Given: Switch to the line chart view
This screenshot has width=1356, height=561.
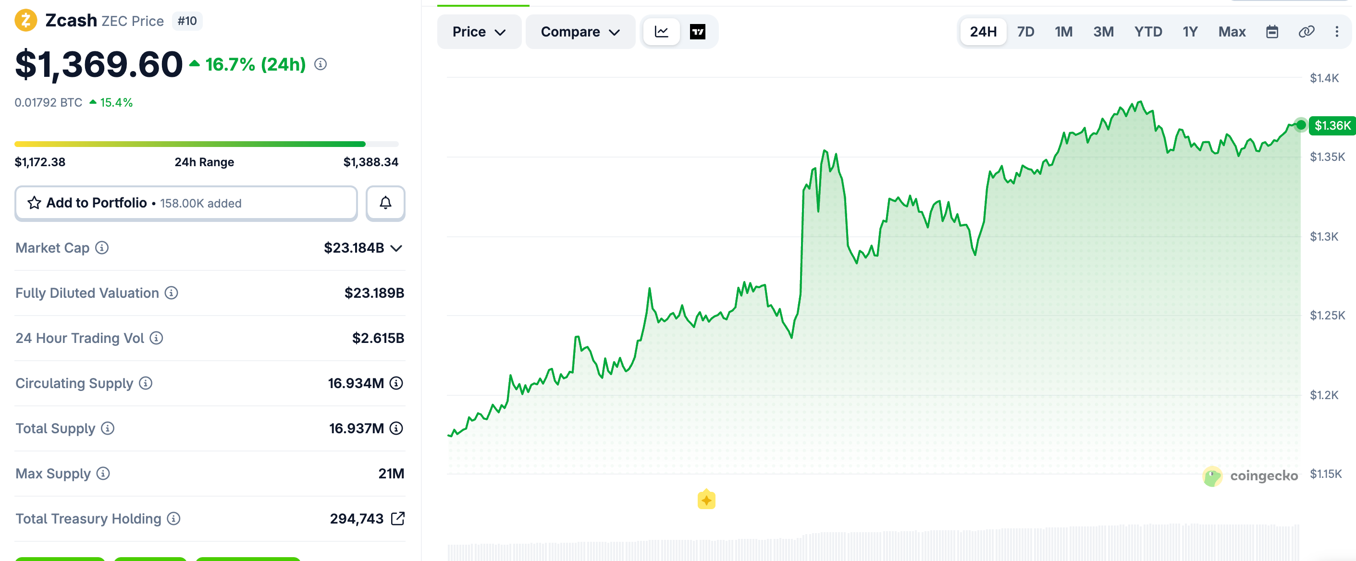Looking at the screenshot, I should (x=662, y=32).
